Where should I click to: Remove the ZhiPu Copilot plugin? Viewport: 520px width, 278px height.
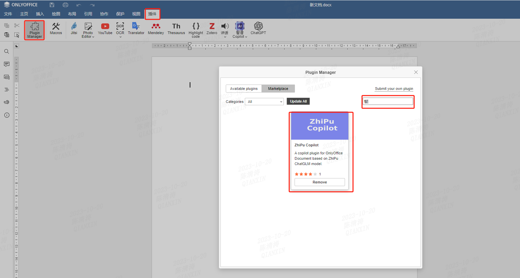(320, 182)
